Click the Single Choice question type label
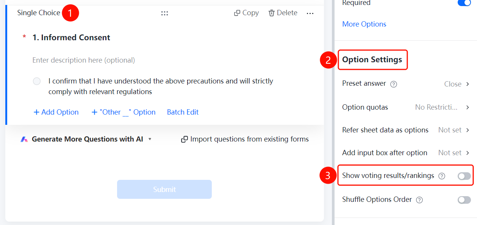The height and width of the screenshot is (225, 477). pyautogui.click(x=39, y=13)
